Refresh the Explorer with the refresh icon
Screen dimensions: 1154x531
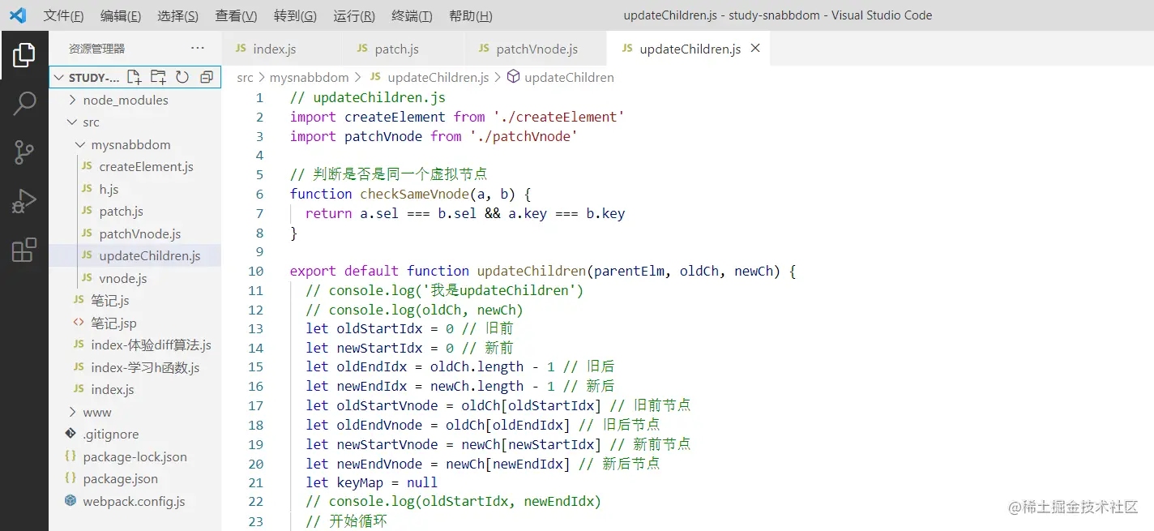pyautogui.click(x=182, y=77)
